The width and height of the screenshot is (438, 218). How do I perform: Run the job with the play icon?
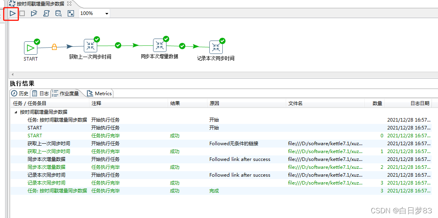click(x=13, y=13)
